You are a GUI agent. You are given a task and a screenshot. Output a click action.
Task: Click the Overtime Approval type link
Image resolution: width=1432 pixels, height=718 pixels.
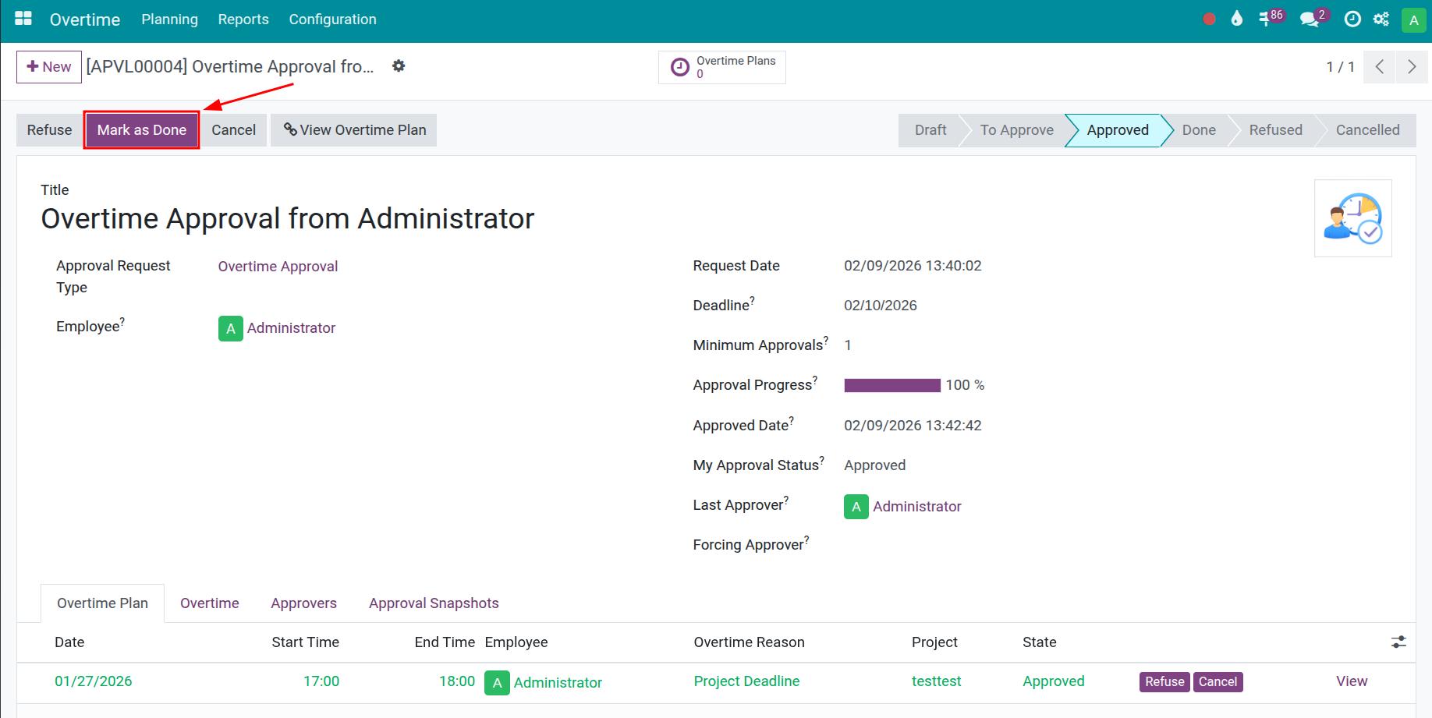pyautogui.click(x=278, y=267)
